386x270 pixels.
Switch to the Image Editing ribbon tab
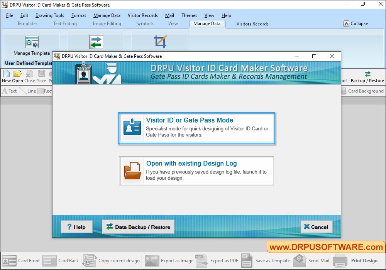click(x=107, y=24)
